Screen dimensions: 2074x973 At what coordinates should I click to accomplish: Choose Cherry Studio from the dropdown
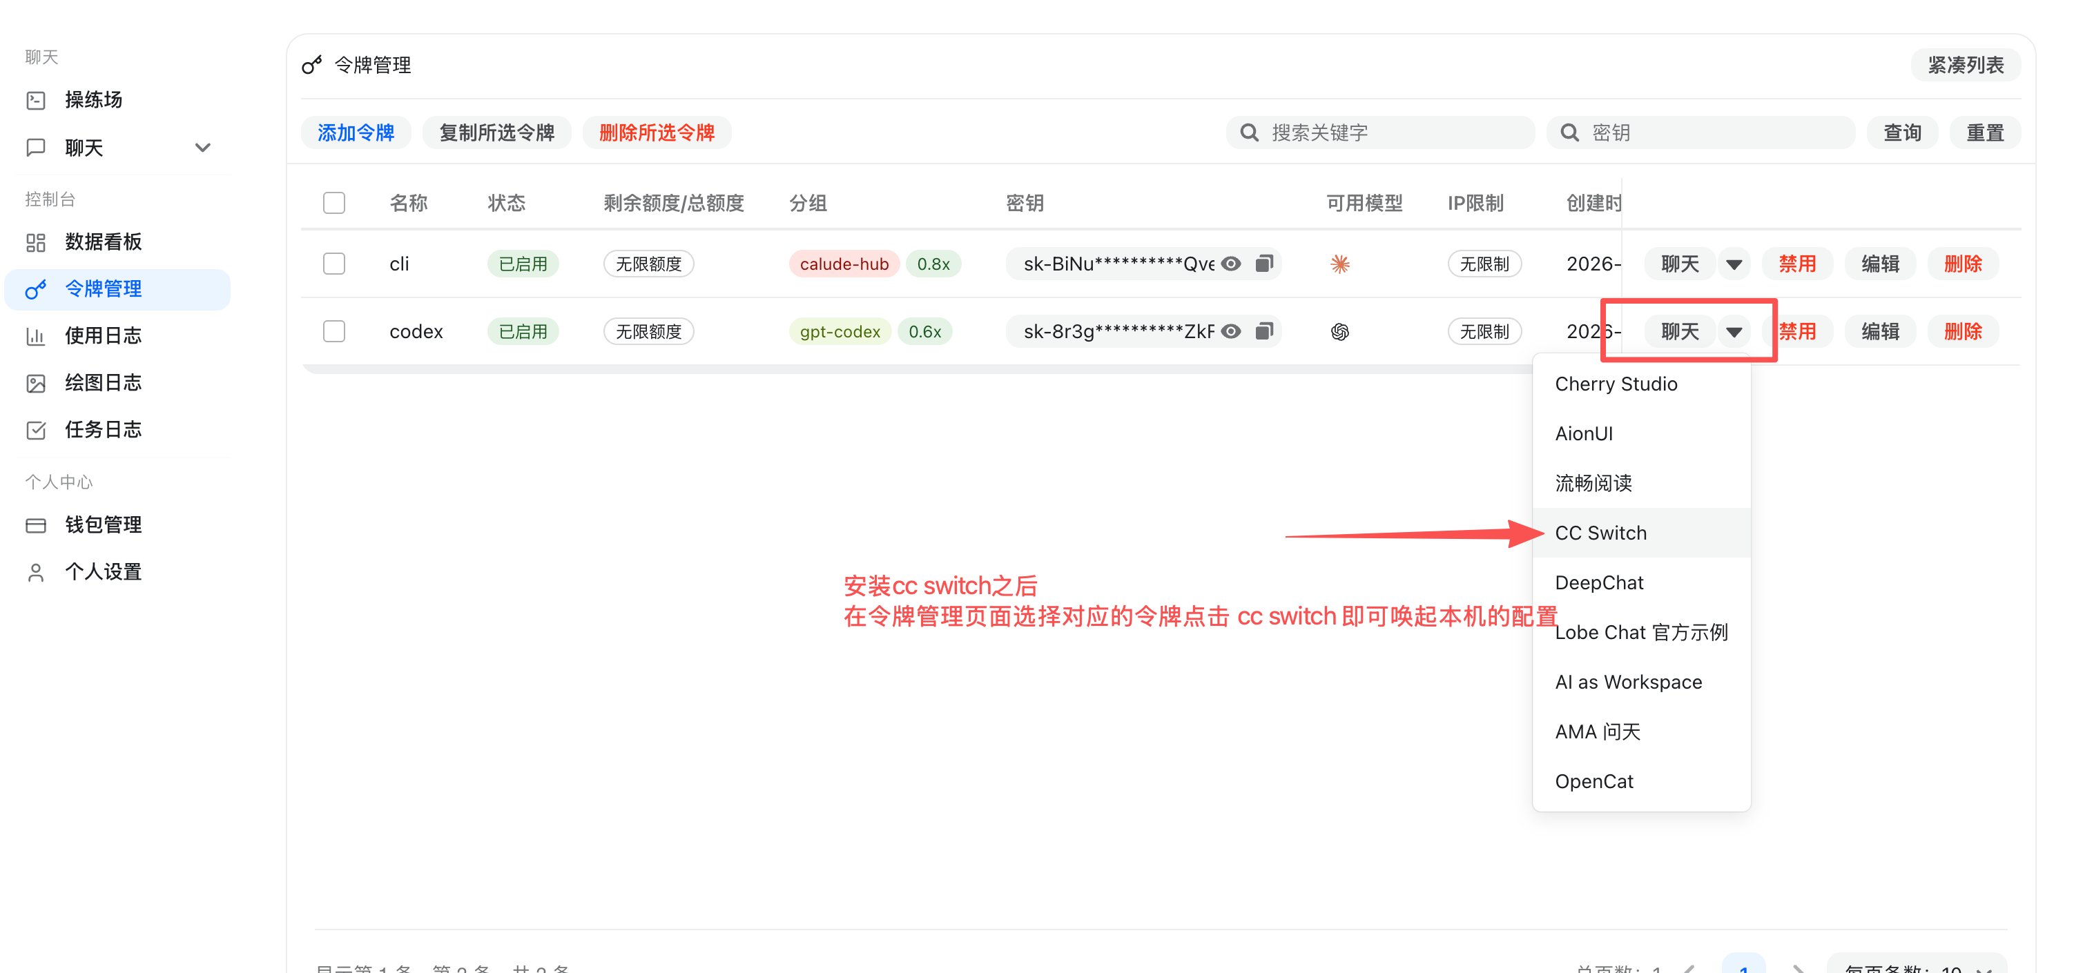coord(1641,384)
